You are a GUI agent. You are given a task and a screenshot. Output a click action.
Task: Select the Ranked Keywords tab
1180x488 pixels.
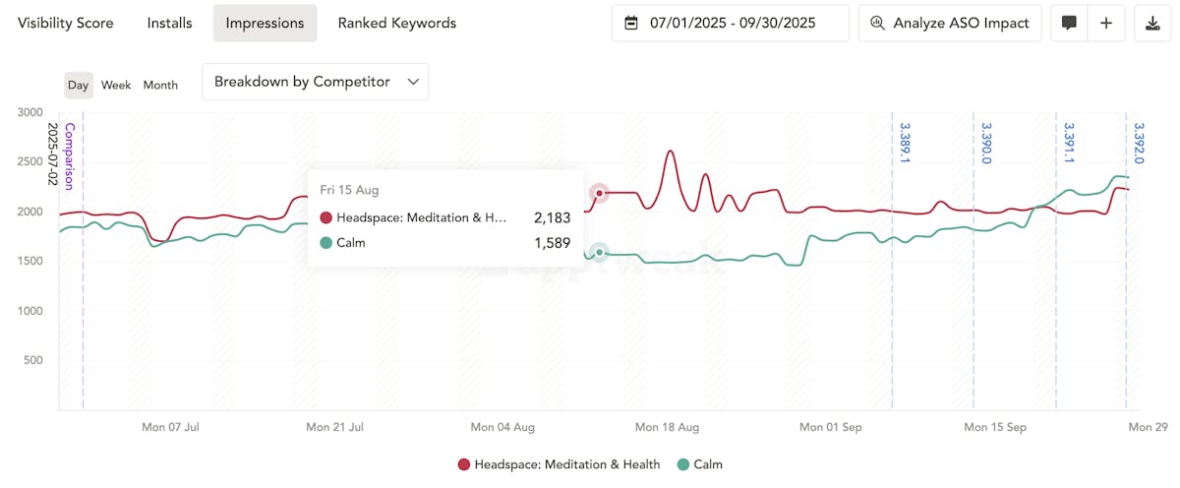point(396,23)
